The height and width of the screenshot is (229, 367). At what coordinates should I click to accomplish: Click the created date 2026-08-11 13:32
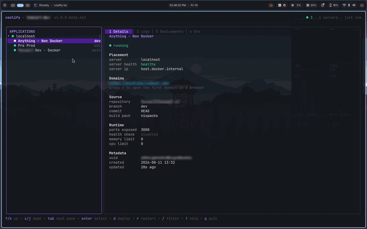pyautogui.click(x=158, y=162)
